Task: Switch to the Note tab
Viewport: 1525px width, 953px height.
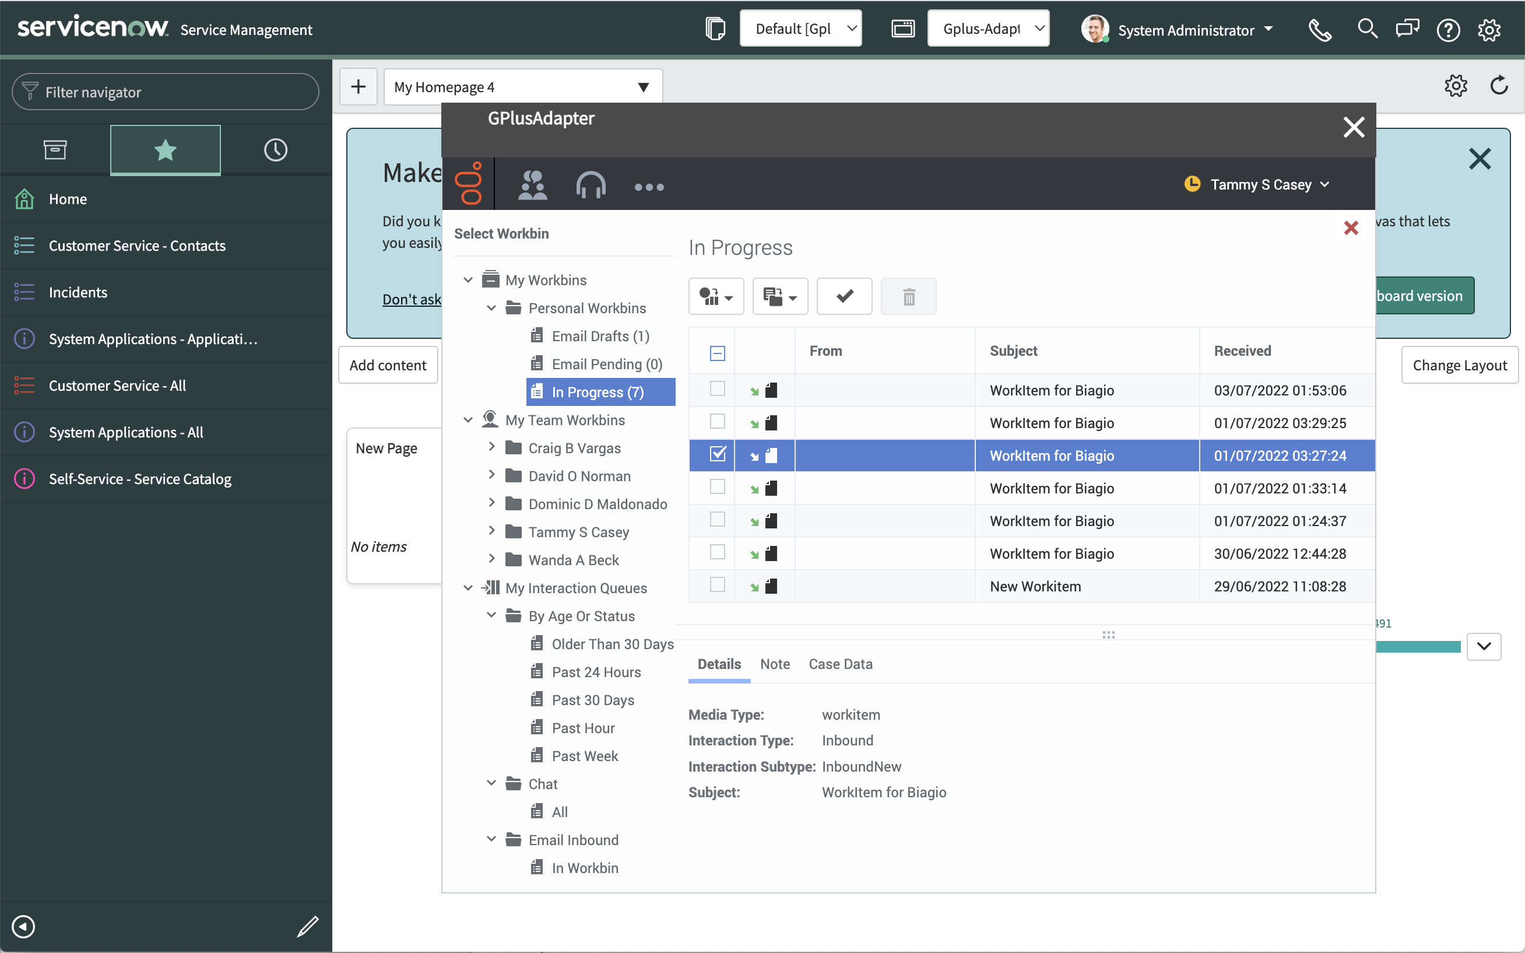Action: [x=775, y=664]
